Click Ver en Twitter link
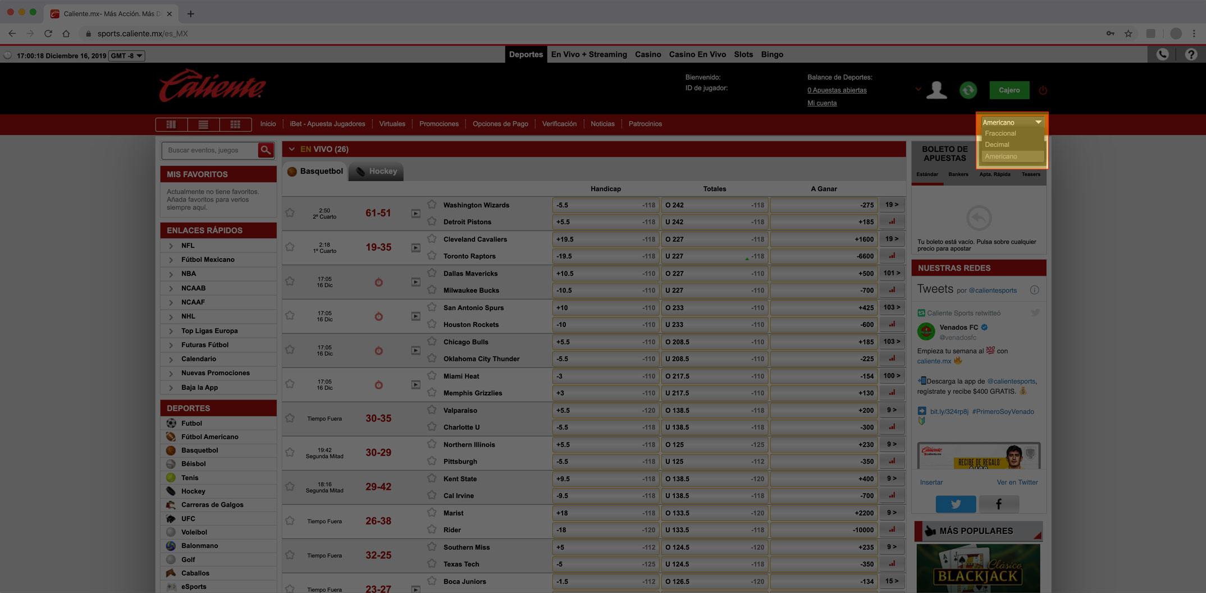This screenshot has width=1206, height=593. [1017, 482]
